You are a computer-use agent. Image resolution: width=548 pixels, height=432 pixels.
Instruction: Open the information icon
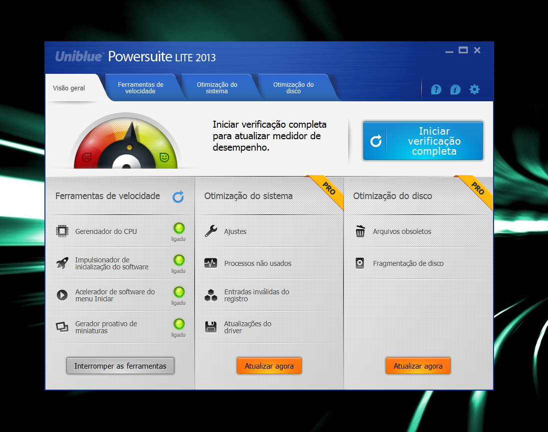(x=455, y=90)
